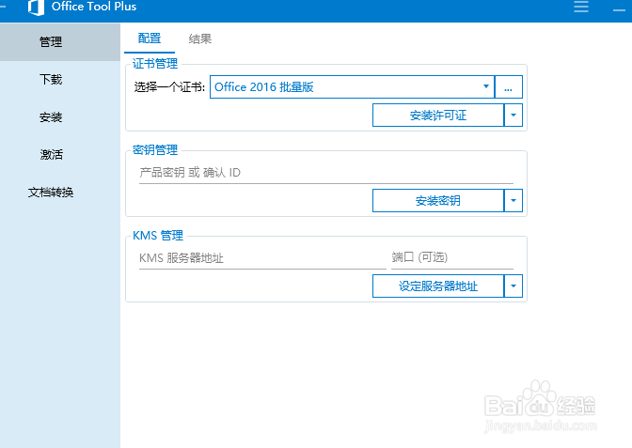Image resolution: width=632 pixels, height=448 pixels.
Task: Click the 设定服务器地址 button
Action: pos(438,286)
